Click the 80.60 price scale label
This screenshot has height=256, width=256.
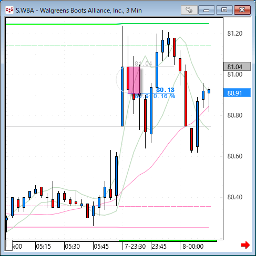(235, 156)
